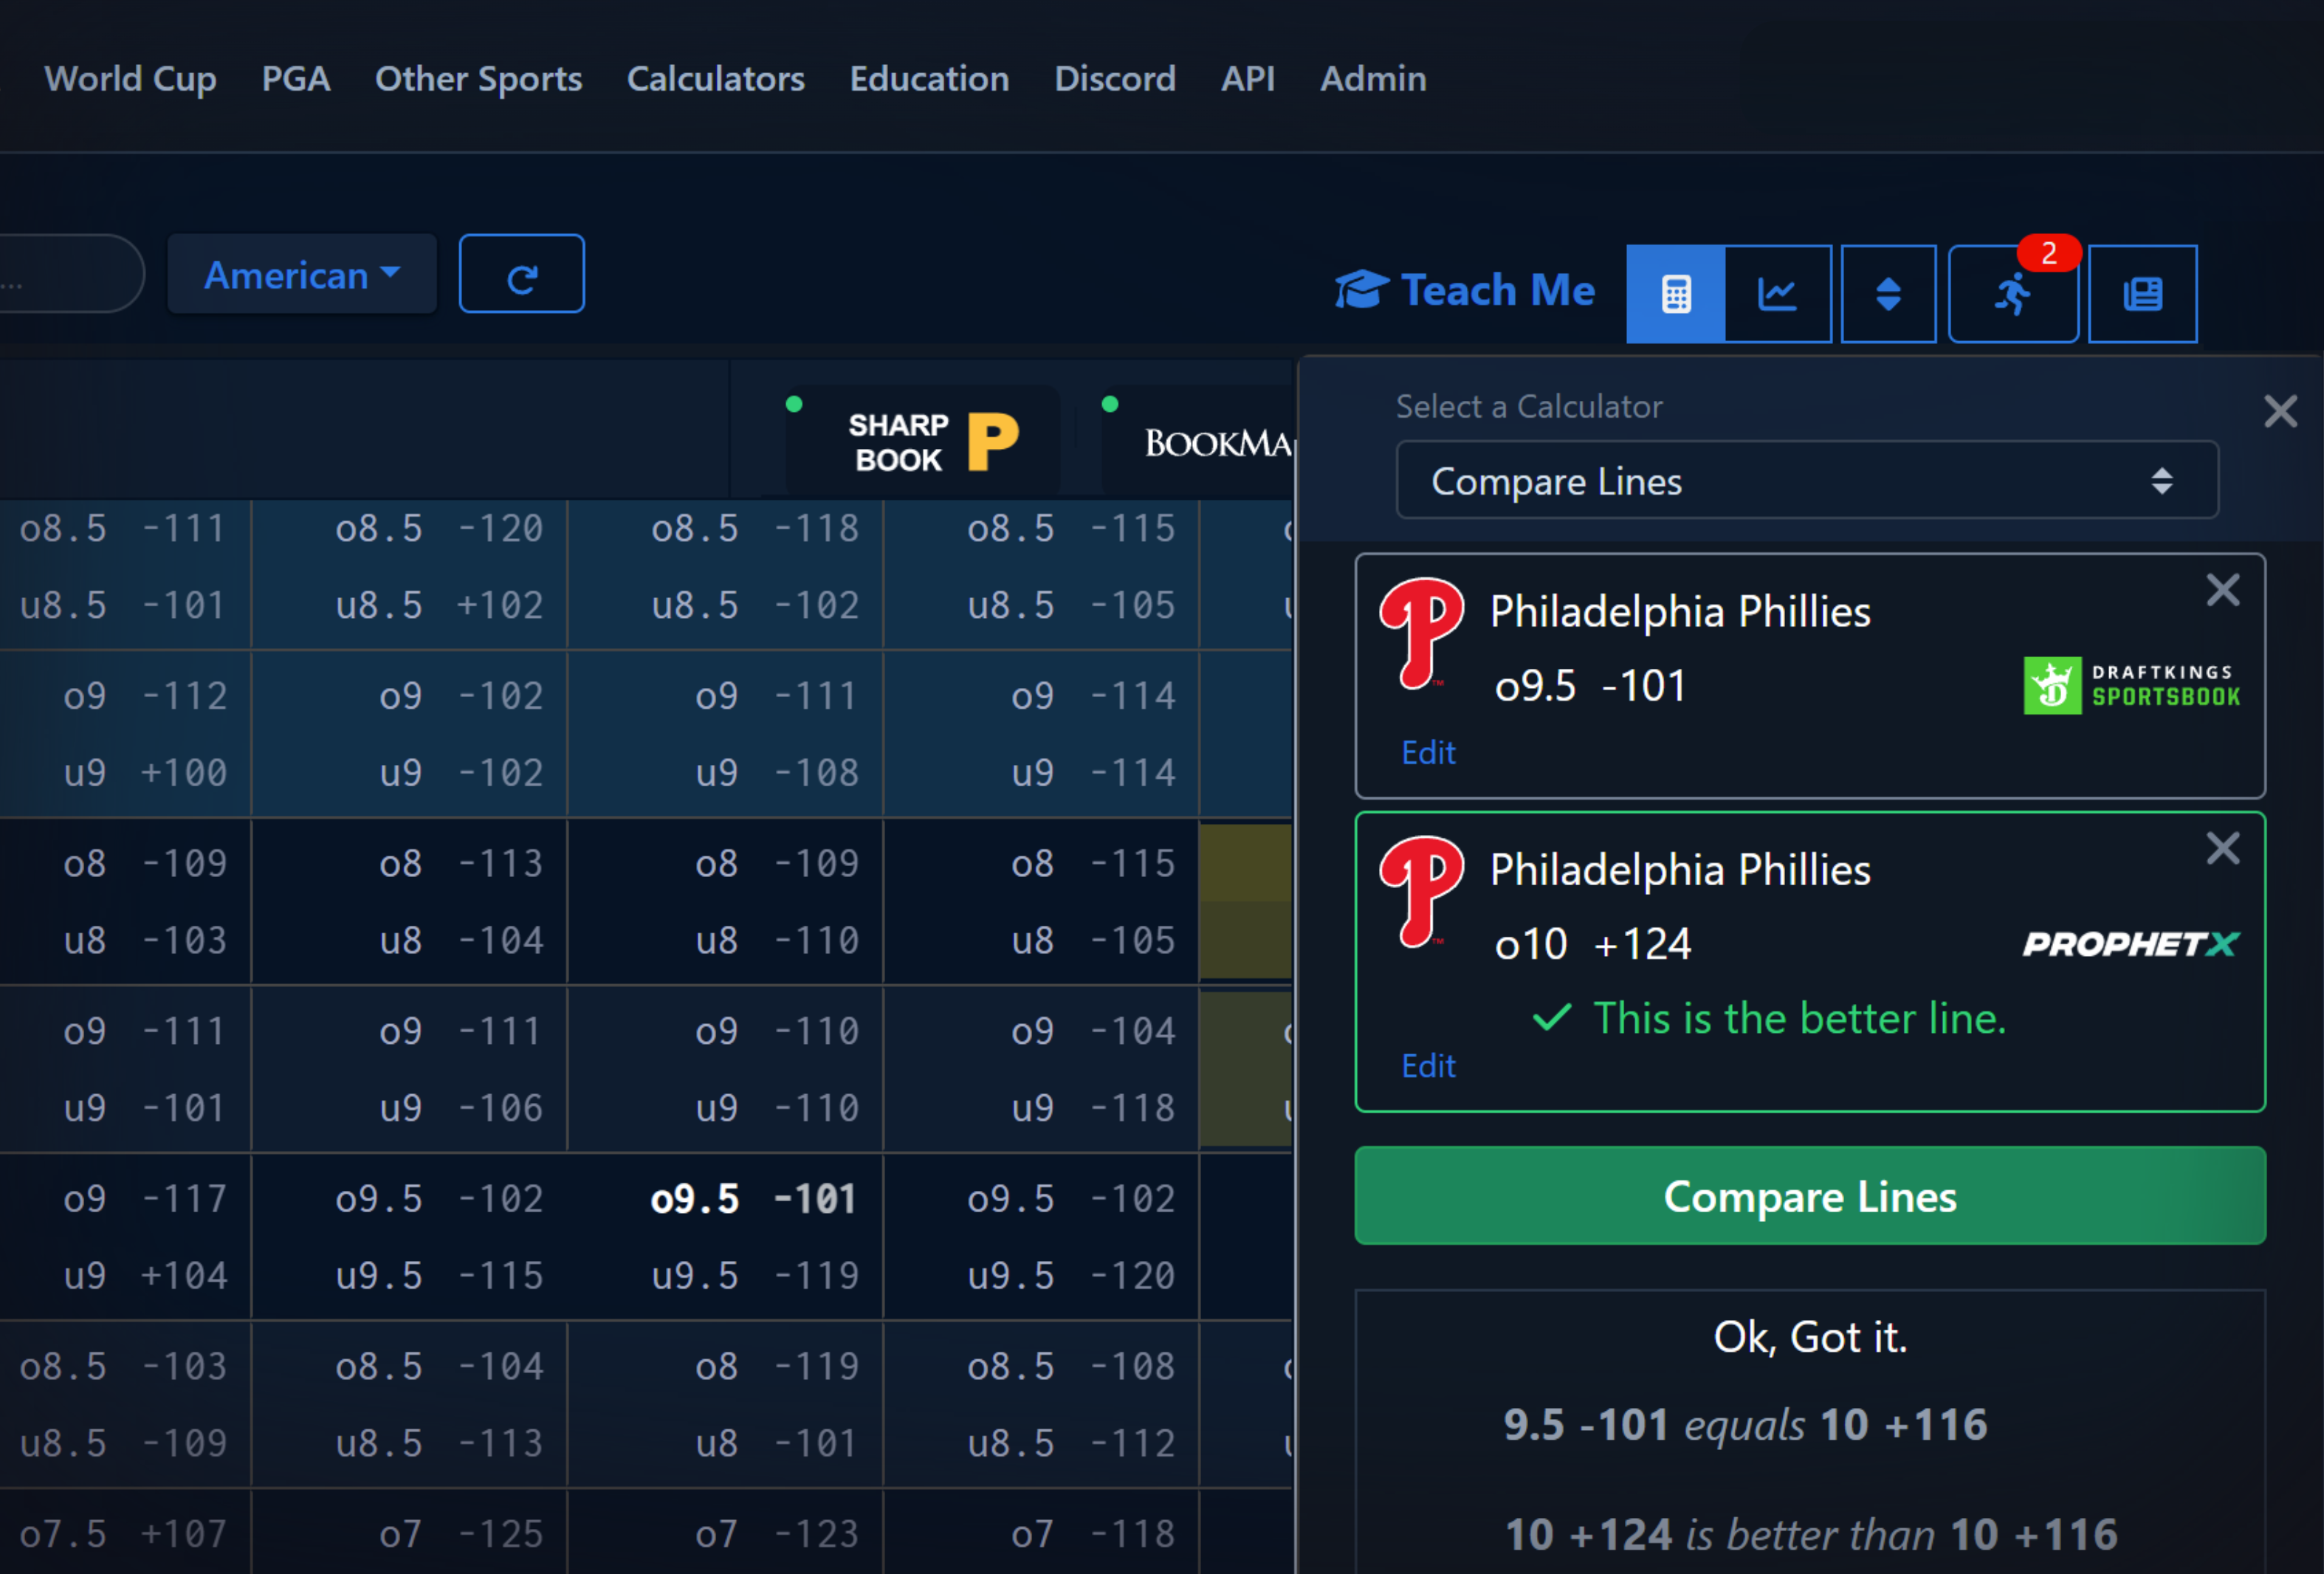The image size is (2324, 1574).
Task: Open the Discord nav item
Action: [x=1115, y=79]
